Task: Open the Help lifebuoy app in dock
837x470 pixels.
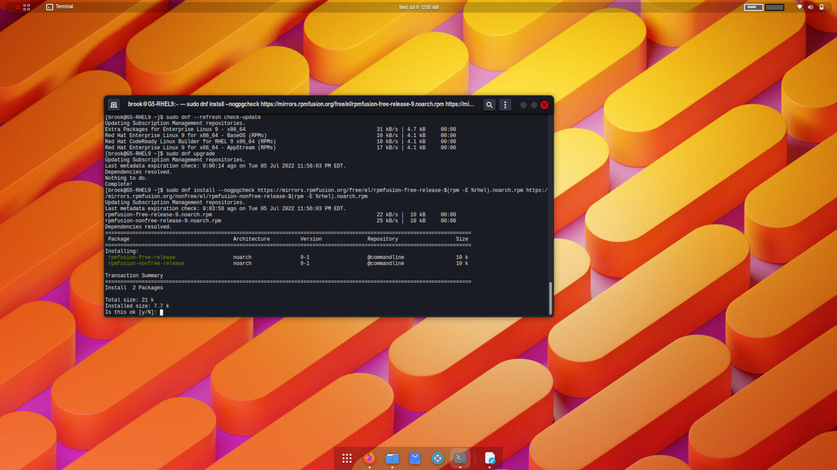Action: [x=438, y=458]
